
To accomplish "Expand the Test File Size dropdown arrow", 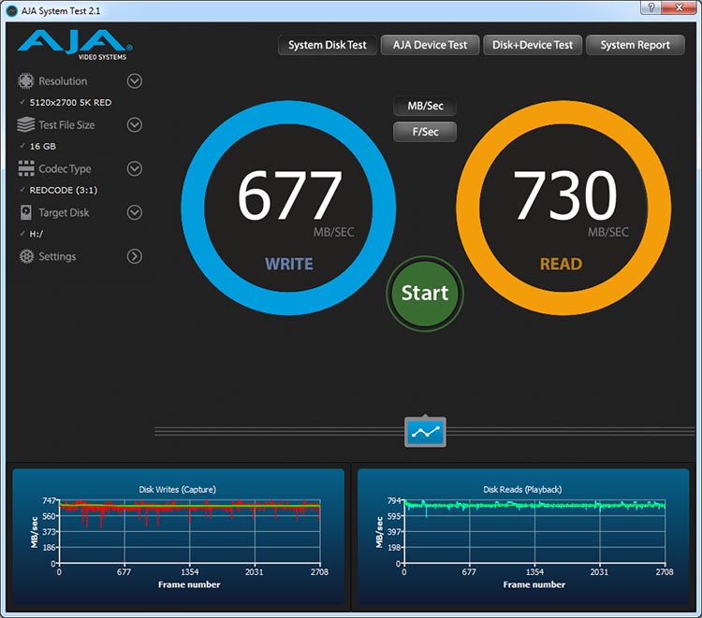I will (134, 124).
